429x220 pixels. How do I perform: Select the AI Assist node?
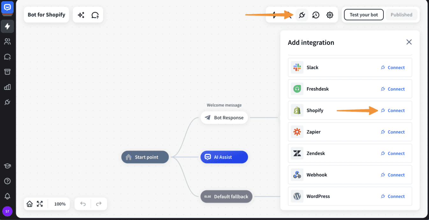[x=224, y=157]
